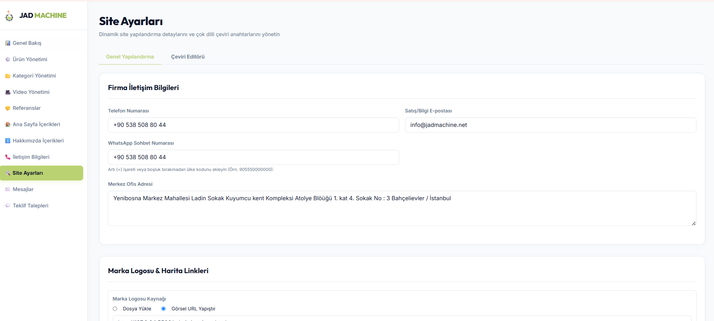Navigate to İletişim Bilgileri
714x321 pixels.
(42, 157)
